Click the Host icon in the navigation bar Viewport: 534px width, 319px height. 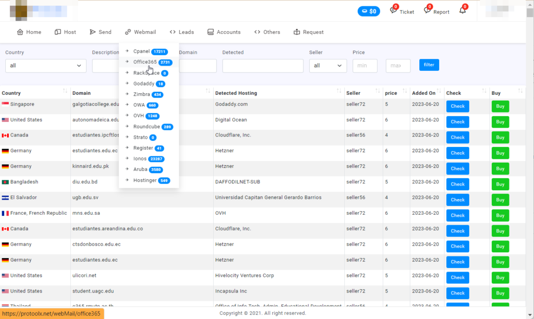tap(58, 32)
